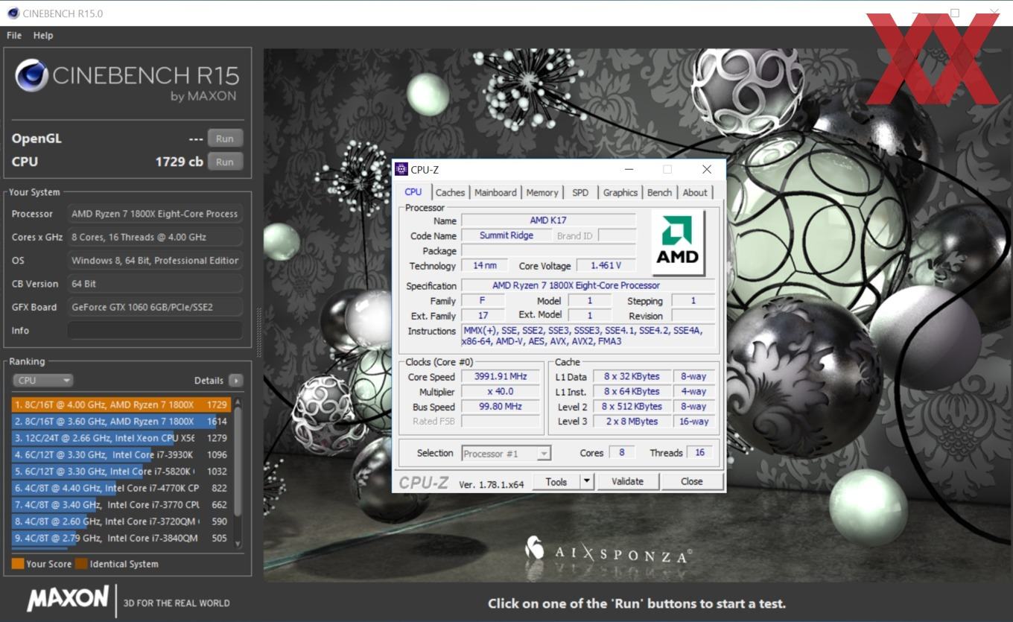The height and width of the screenshot is (622, 1013).
Task: Click the CPU-Z Tools button
Action: pos(556,481)
